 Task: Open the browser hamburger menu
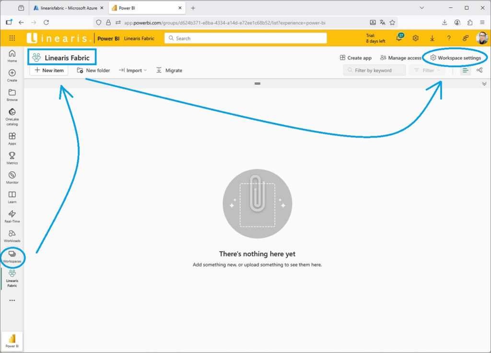[x=482, y=23]
